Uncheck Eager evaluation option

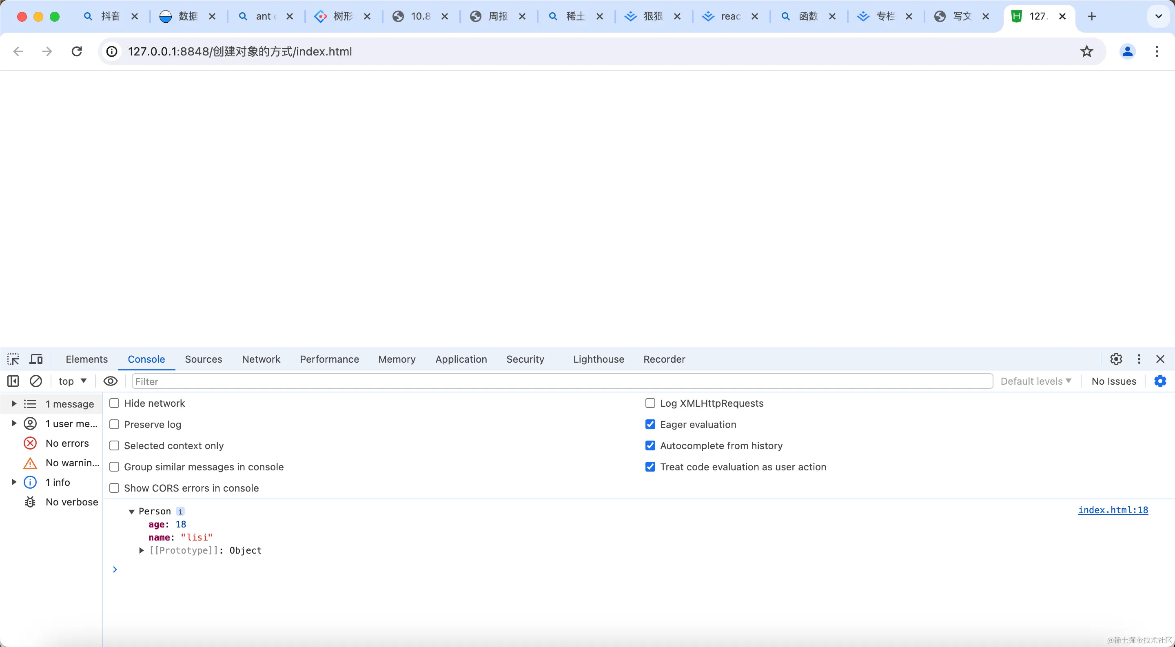pyautogui.click(x=650, y=425)
